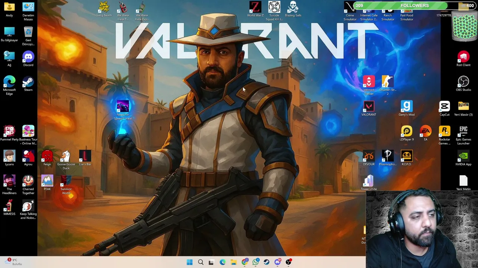Select the PEAK game icon
Screen dimensions: 478x268
pyautogui.click(x=47, y=183)
